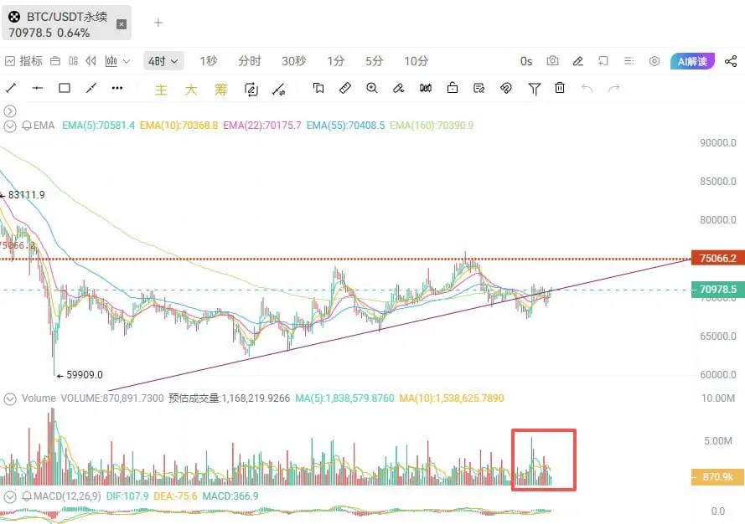Collapse the EMA indicator row chevron
This screenshot has width=745, height=524.
pos(10,126)
